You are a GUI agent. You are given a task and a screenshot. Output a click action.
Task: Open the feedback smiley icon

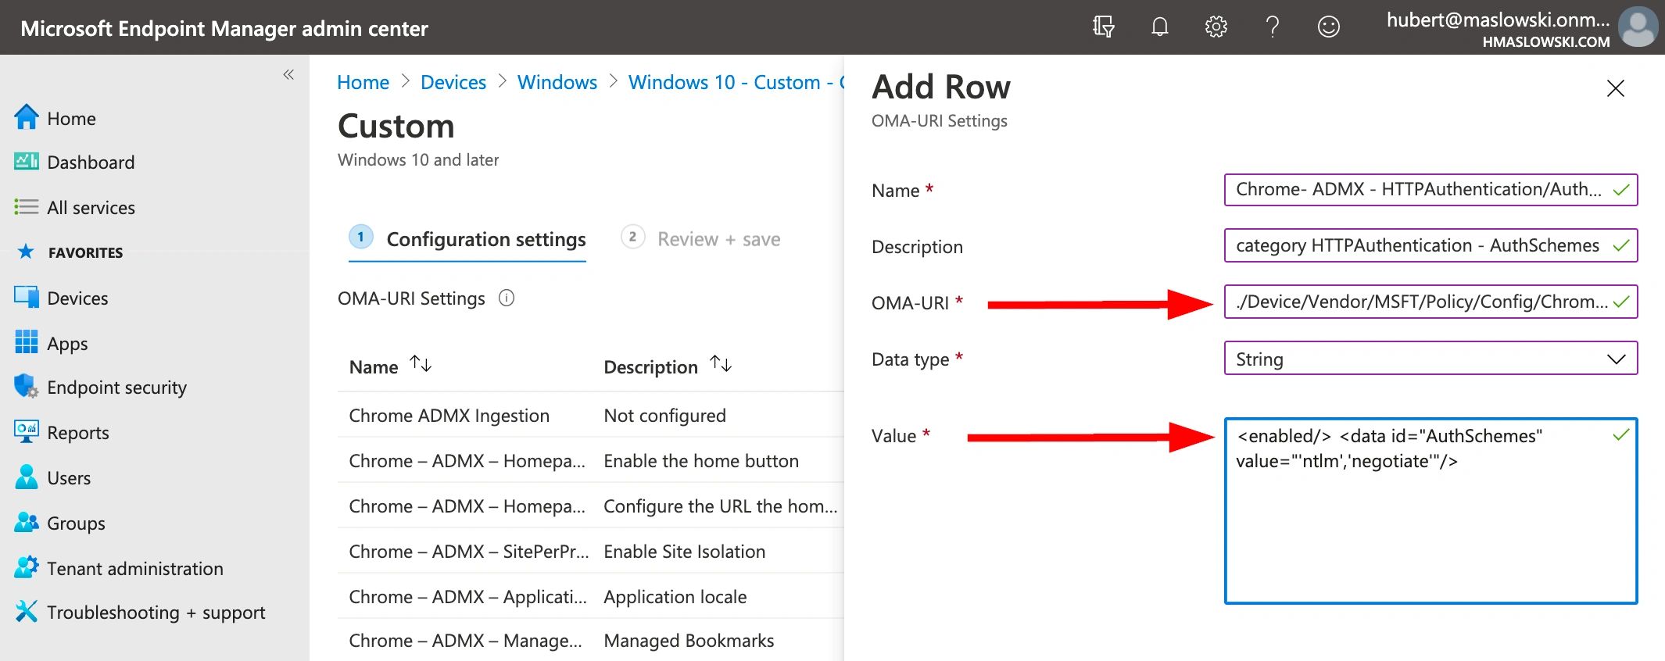(x=1328, y=27)
